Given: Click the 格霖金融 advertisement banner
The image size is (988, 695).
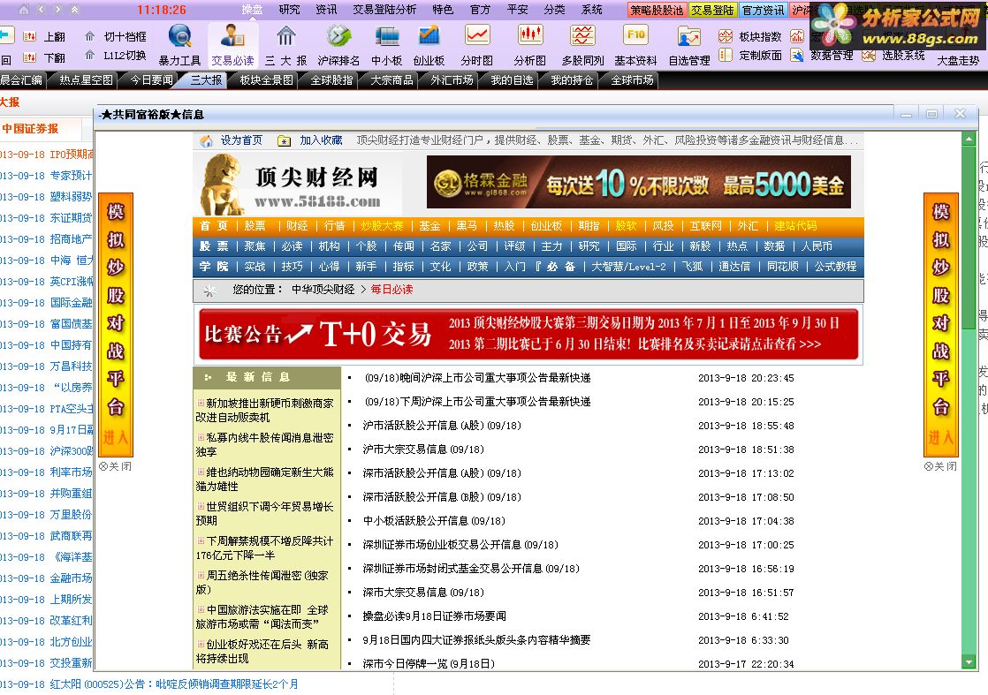Looking at the screenshot, I should click(x=638, y=182).
